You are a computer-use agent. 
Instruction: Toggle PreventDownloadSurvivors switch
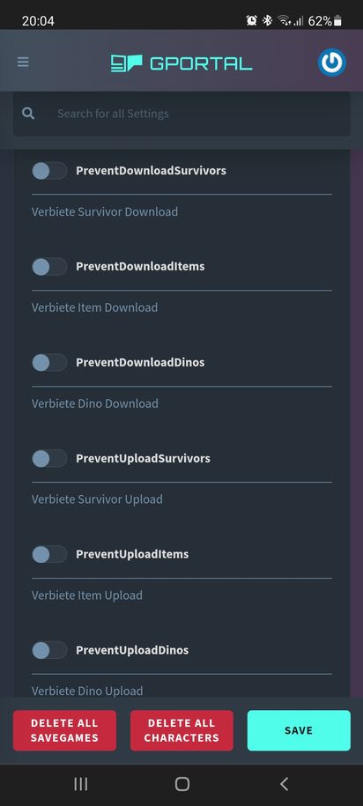pos(49,171)
